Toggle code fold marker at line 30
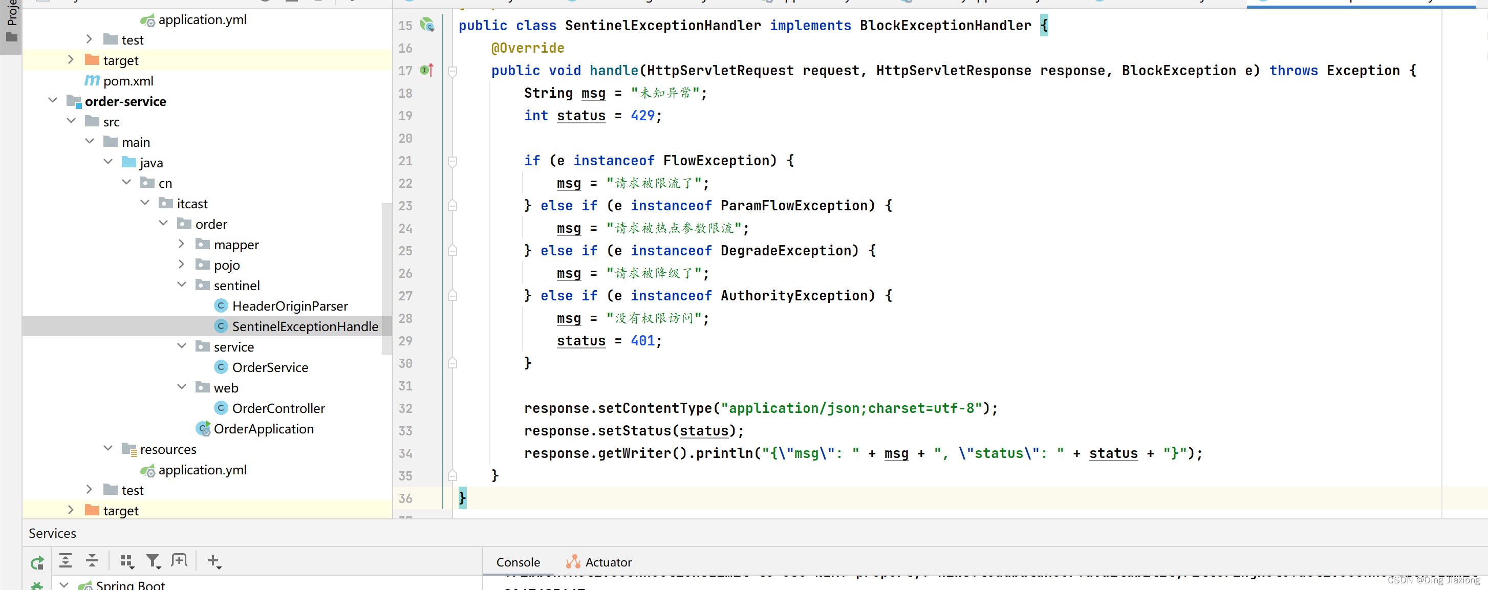Screen dimensions: 1488x590 (x=453, y=363)
